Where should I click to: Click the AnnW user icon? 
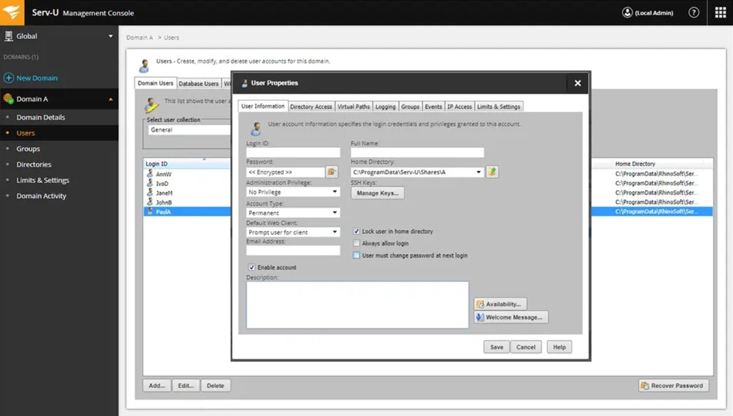click(x=150, y=174)
